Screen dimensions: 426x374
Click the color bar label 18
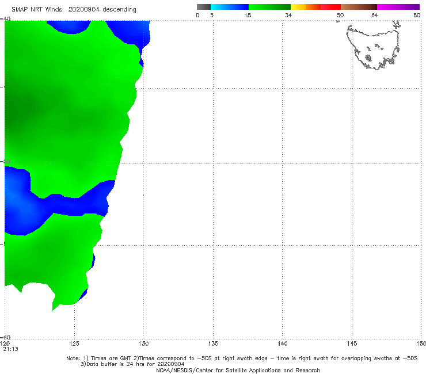point(248,15)
